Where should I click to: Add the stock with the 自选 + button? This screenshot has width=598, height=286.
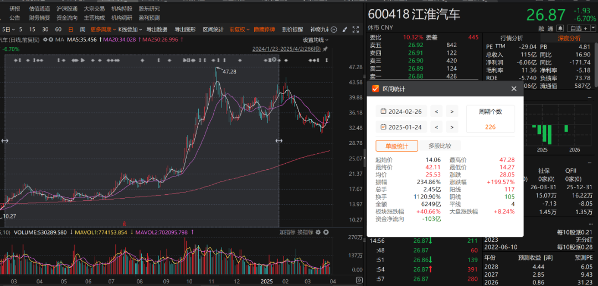click(578, 28)
